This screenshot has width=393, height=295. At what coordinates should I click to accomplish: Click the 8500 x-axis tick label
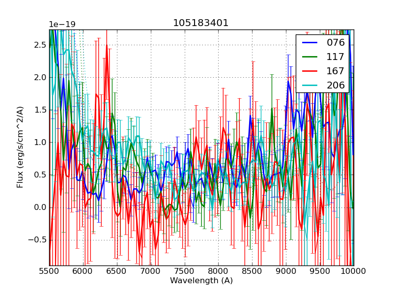point(252,271)
